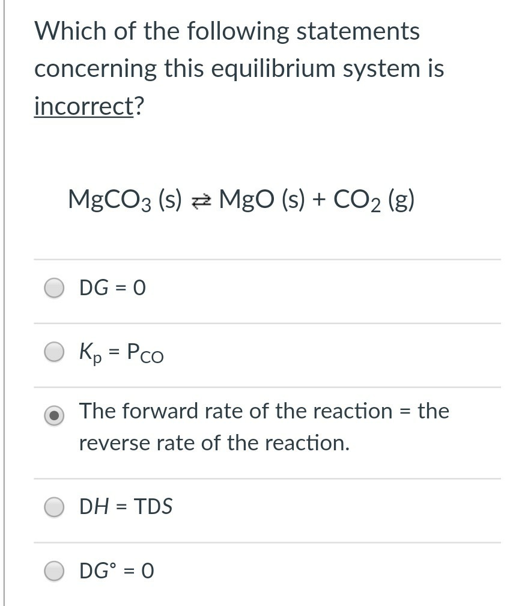Select the forward rate equals reverse rate option
Screen dimensions: 519x606
[x=53, y=415]
